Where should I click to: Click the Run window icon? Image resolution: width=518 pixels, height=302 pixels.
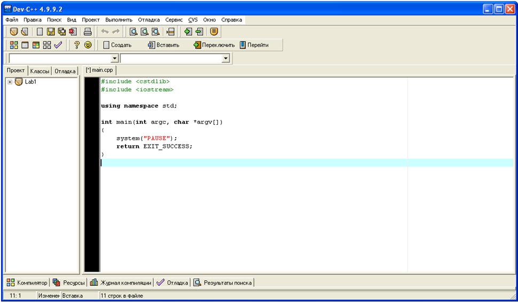25,45
